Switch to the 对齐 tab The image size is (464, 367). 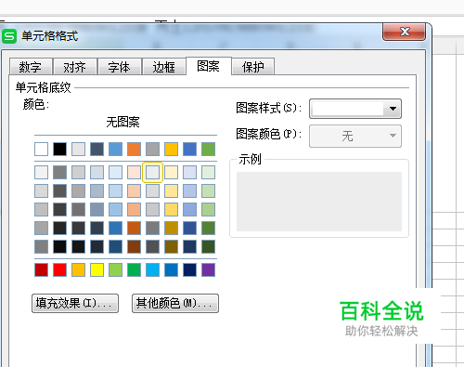pyautogui.click(x=74, y=67)
